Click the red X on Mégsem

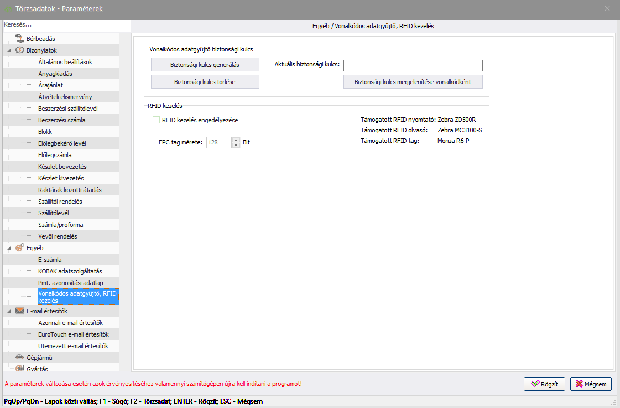click(579, 384)
